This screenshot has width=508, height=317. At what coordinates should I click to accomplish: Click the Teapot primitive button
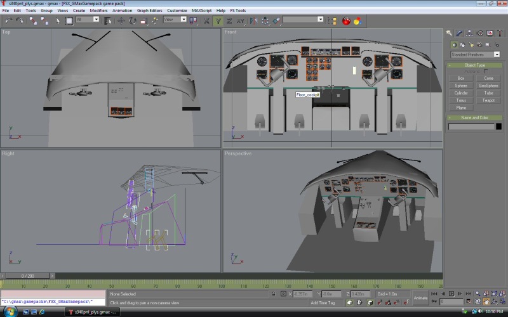coord(488,100)
